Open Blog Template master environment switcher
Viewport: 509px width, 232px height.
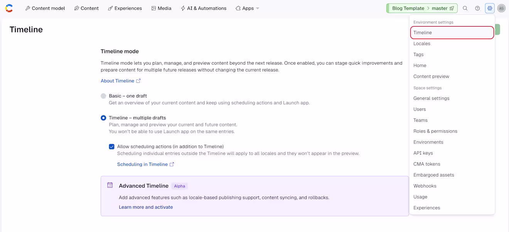pyautogui.click(x=422, y=8)
